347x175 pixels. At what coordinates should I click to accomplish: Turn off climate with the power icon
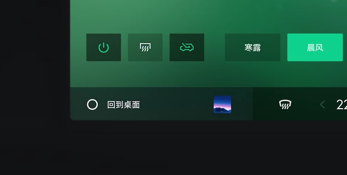104,47
